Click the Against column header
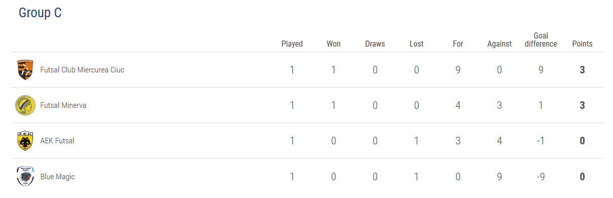613x198 pixels. 500,44
